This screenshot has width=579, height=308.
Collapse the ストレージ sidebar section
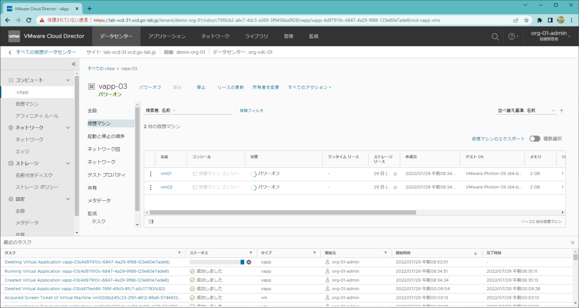coord(68,163)
